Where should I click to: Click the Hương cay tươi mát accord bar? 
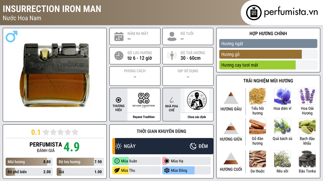268,65
